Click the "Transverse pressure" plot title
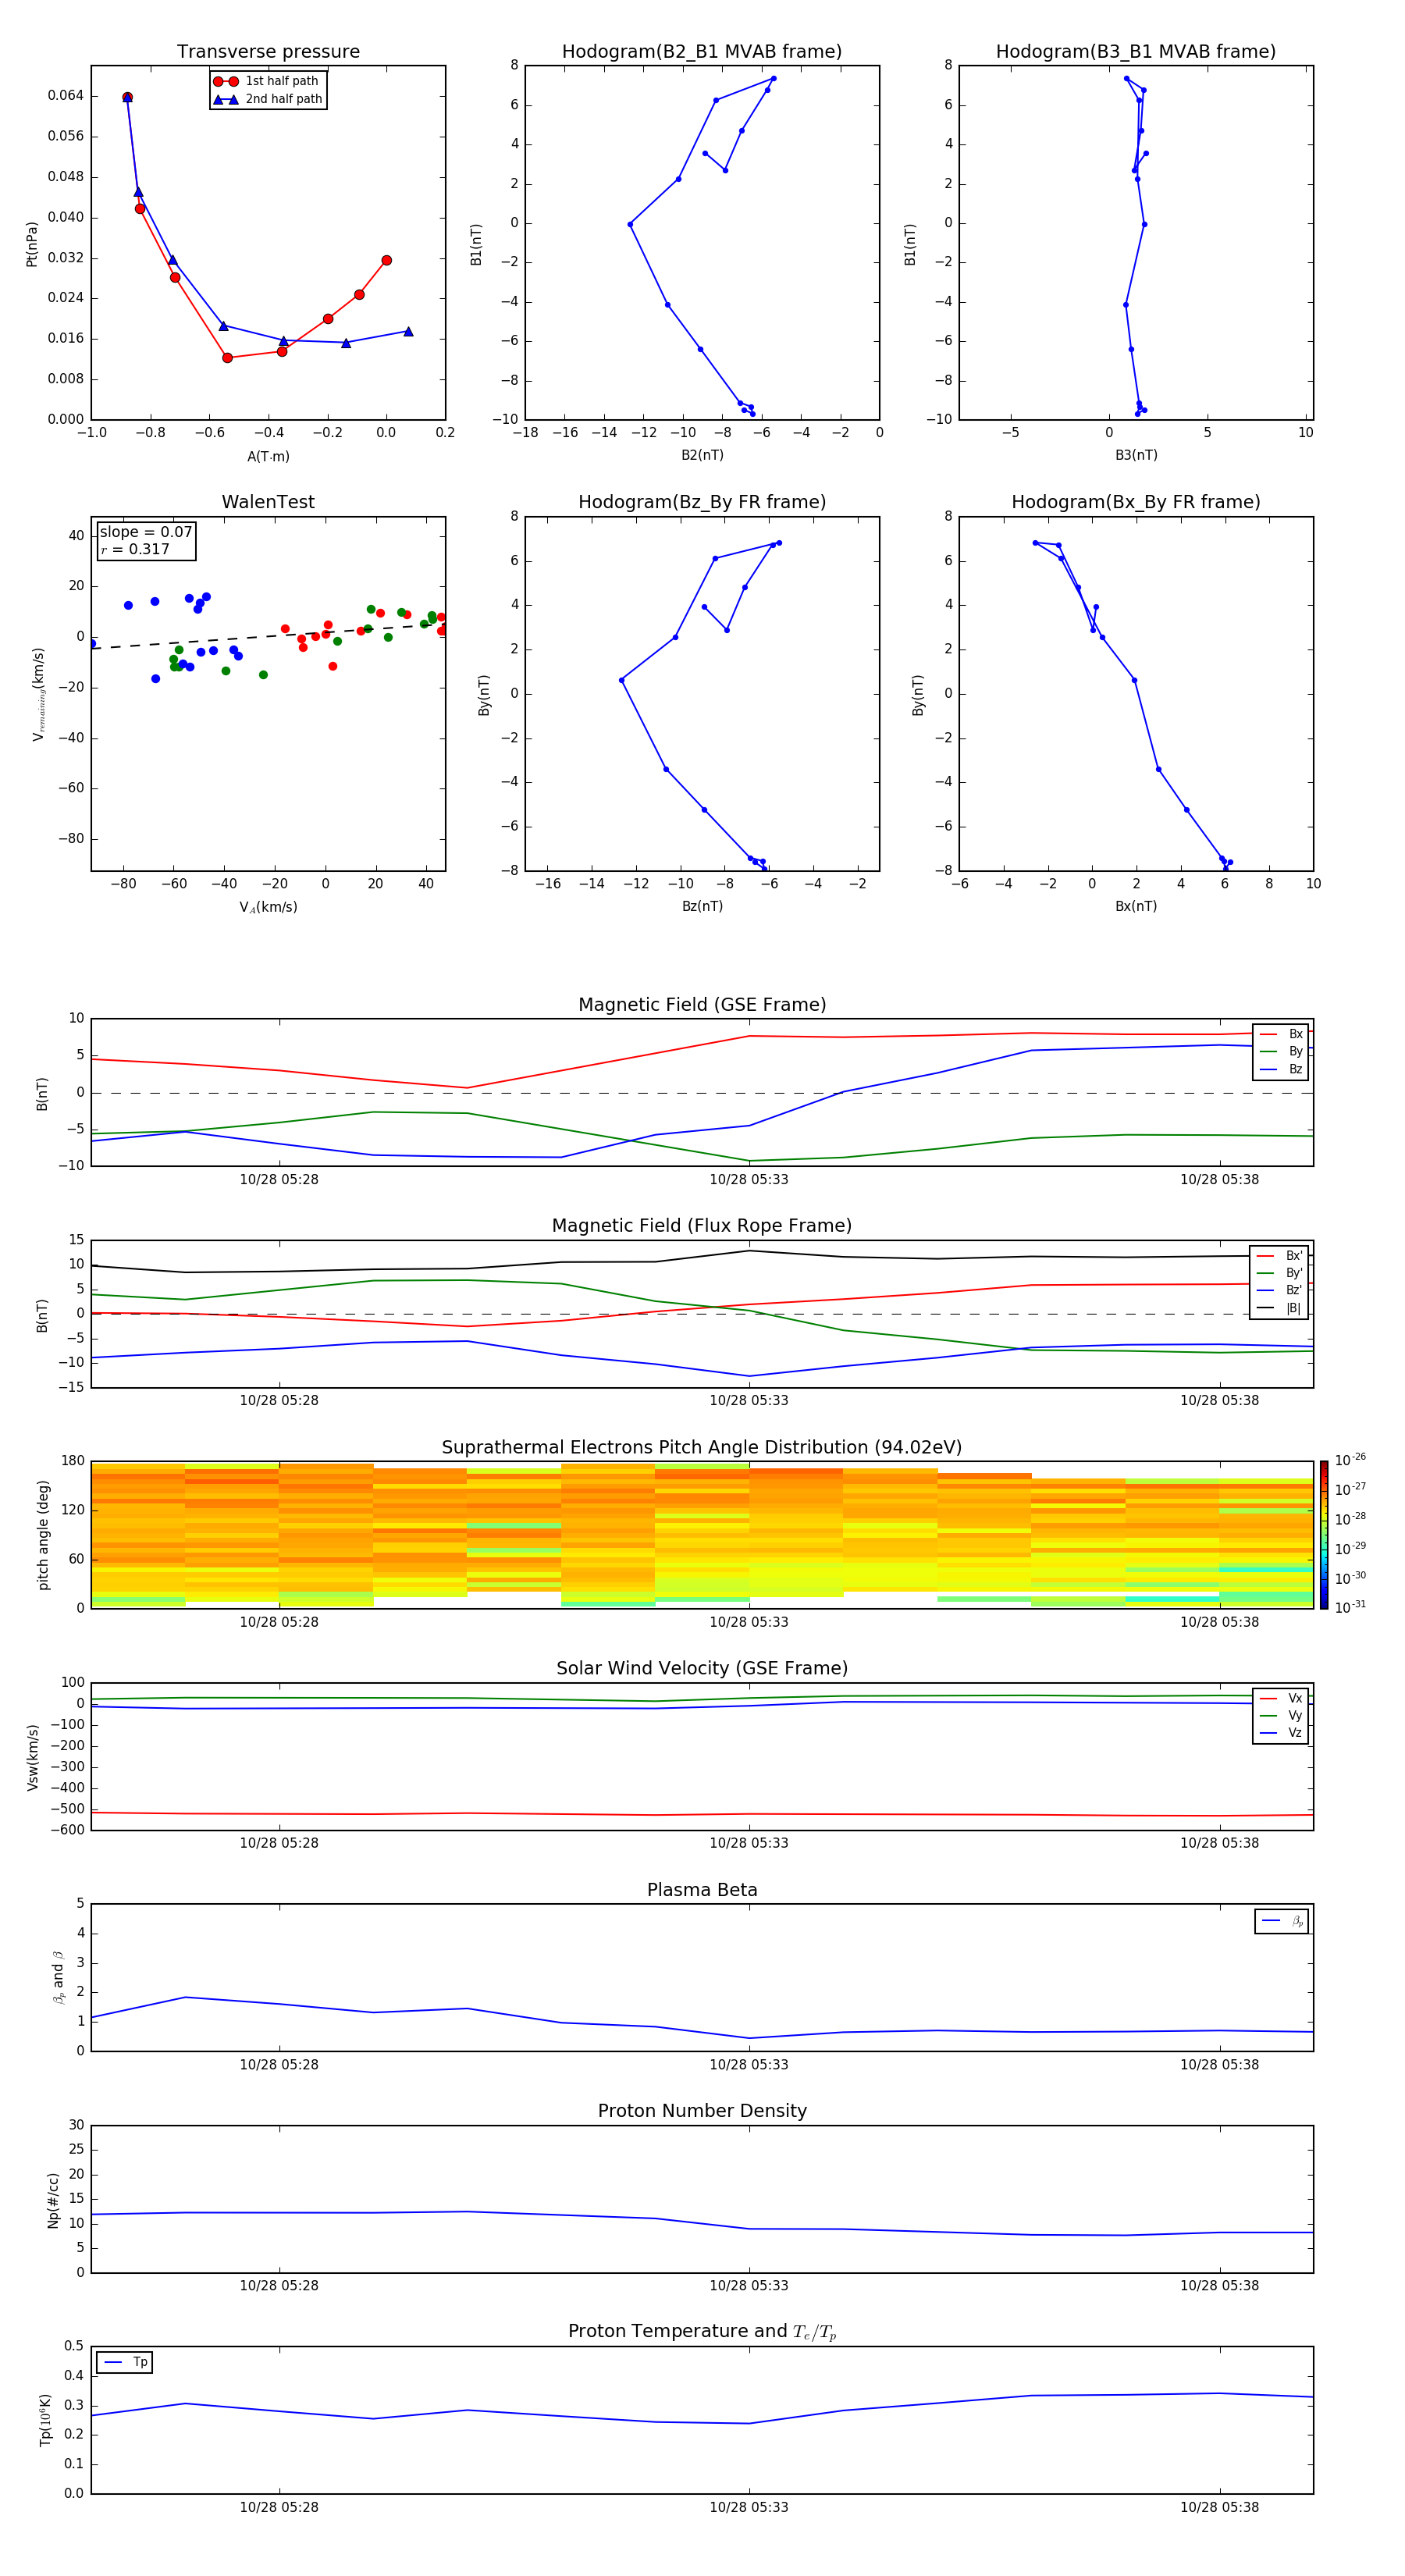The image size is (1405, 2576). (268, 51)
